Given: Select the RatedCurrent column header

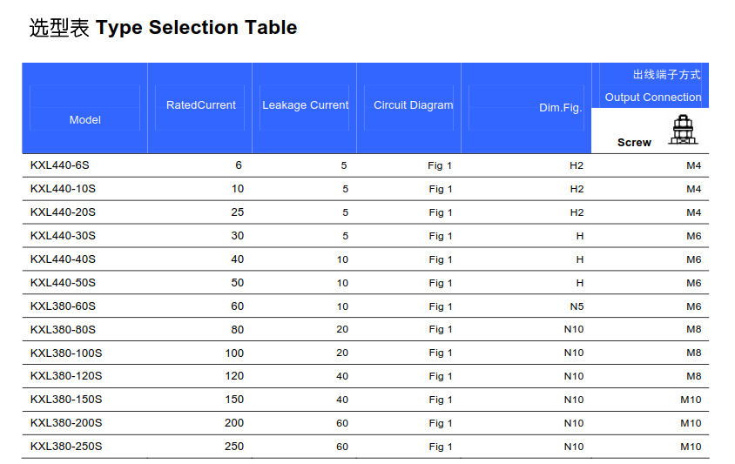Looking at the screenshot, I should 200,105.
